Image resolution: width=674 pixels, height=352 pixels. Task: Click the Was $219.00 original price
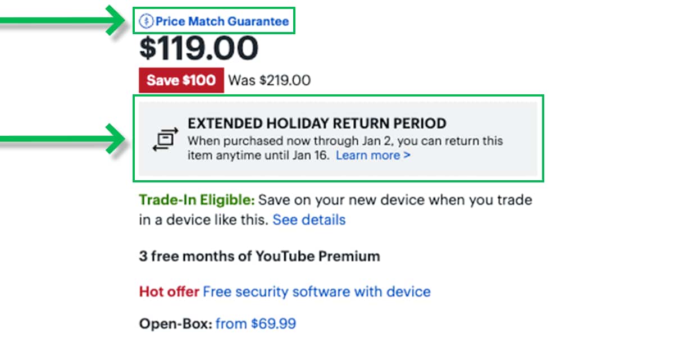pos(269,80)
